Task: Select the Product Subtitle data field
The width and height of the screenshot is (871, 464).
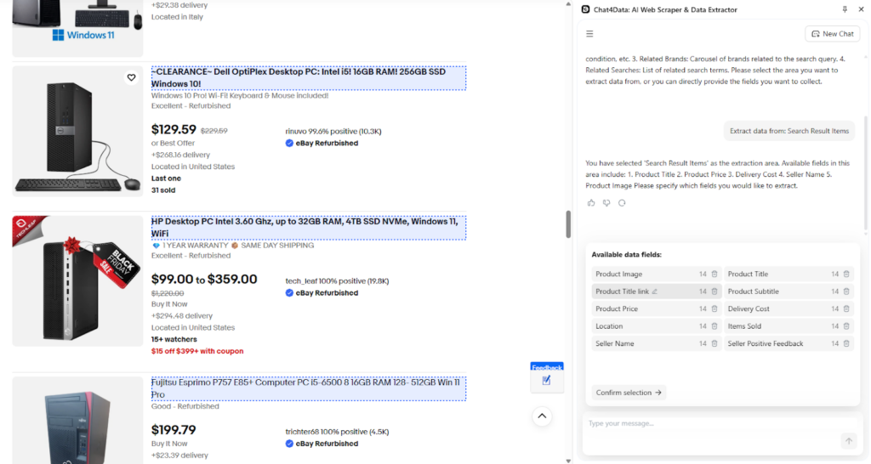Action: click(788, 291)
